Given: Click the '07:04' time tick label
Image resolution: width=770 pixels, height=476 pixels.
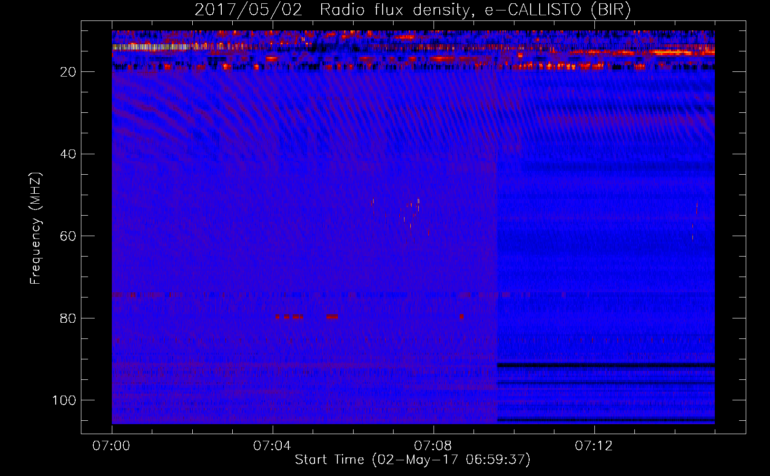Looking at the screenshot, I should 272,446.
